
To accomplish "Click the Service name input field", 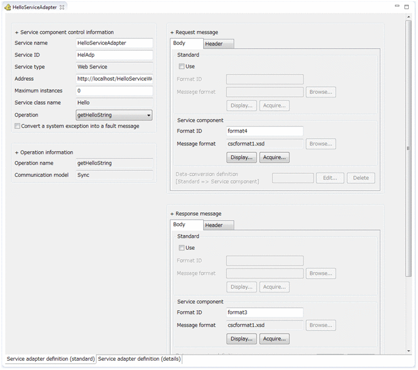I will point(115,43).
